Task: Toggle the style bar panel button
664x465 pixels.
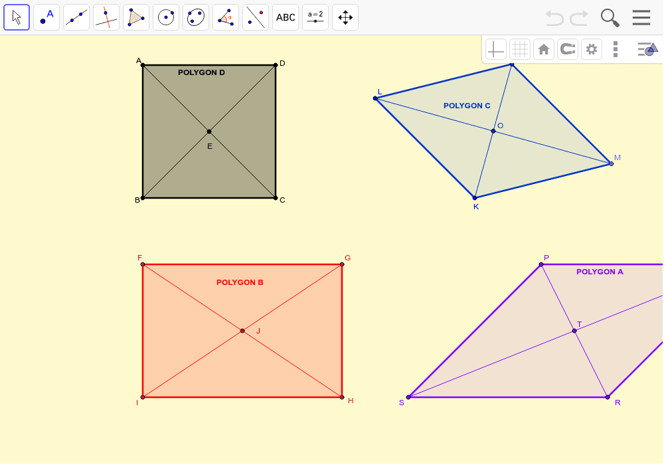Action: 647,50
